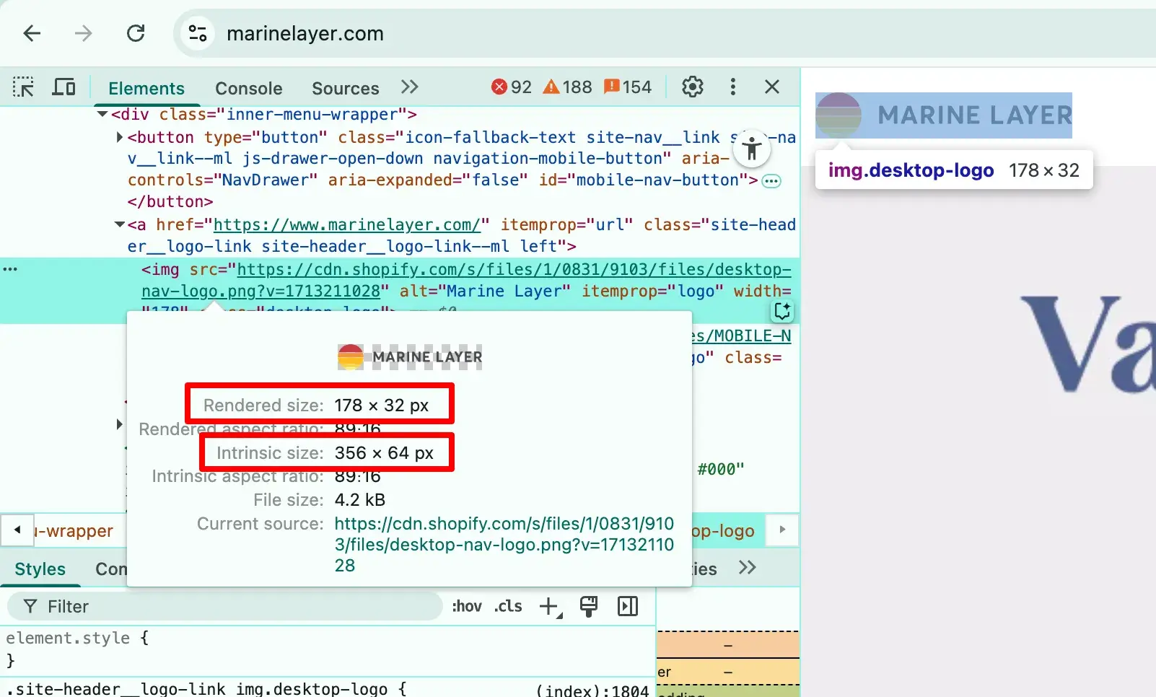This screenshot has height=697, width=1156.
Task: Toggle the .cls class editor
Action: [x=508, y=606]
